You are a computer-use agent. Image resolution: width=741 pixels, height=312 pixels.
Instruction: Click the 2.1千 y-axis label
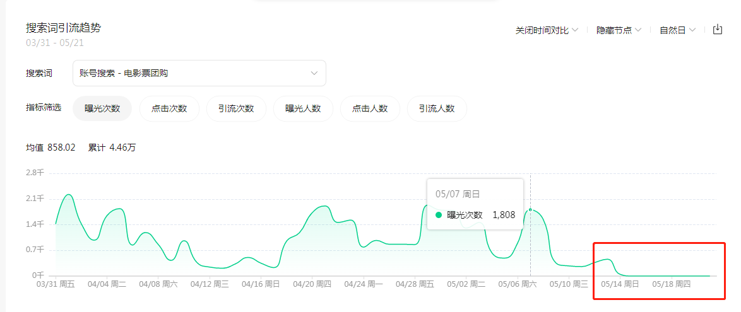coord(35,199)
